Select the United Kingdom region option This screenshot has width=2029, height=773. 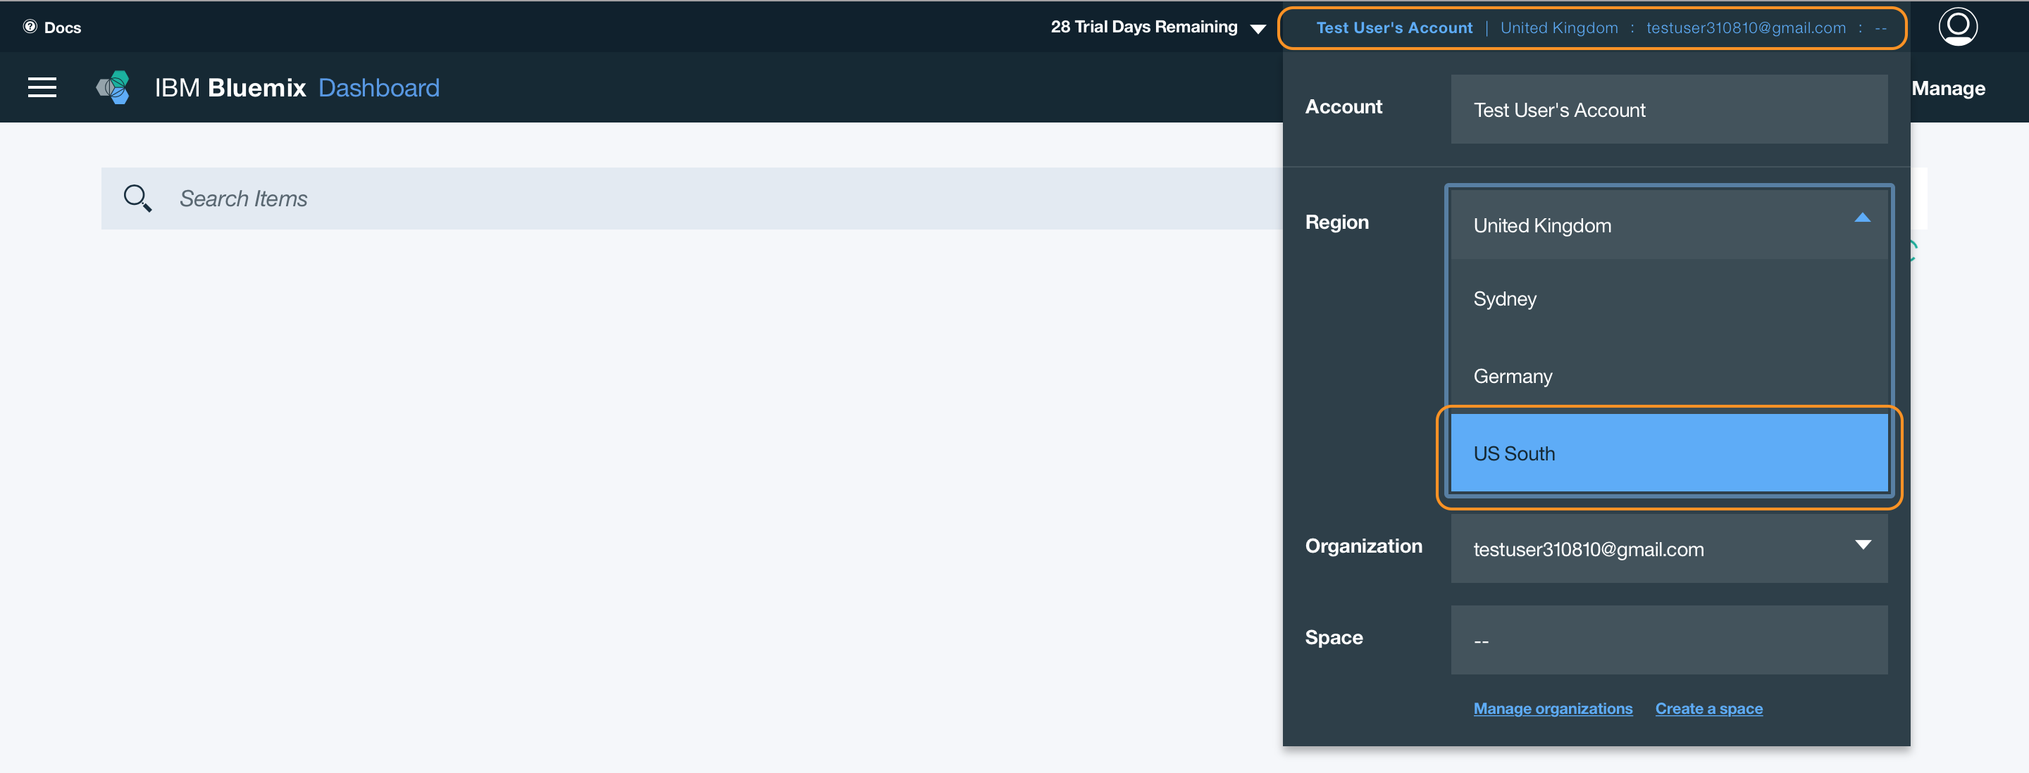[1669, 224]
